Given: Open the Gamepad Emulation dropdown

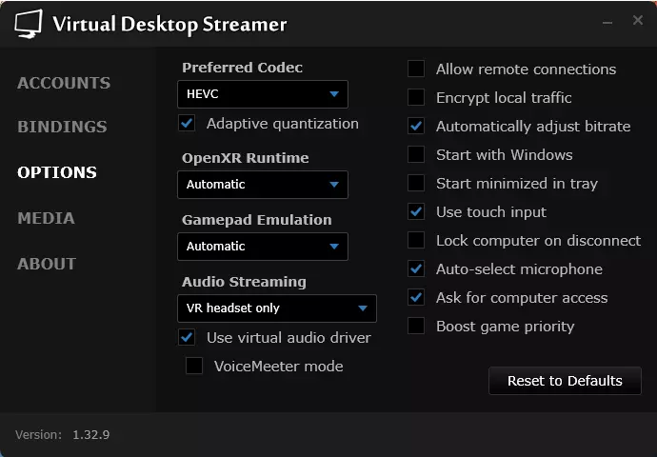Looking at the screenshot, I should (x=263, y=247).
